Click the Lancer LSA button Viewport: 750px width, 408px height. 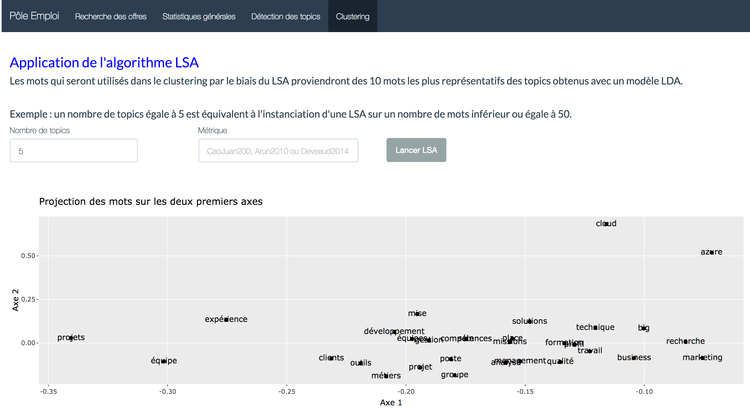416,150
